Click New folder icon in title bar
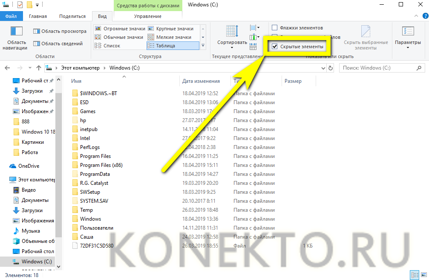This screenshot has width=429, height=280. coord(29,5)
